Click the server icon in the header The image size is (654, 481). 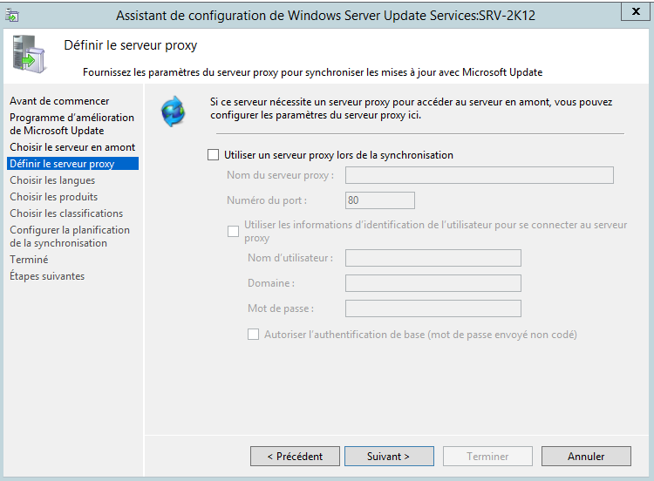pyautogui.click(x=29, y=54)
